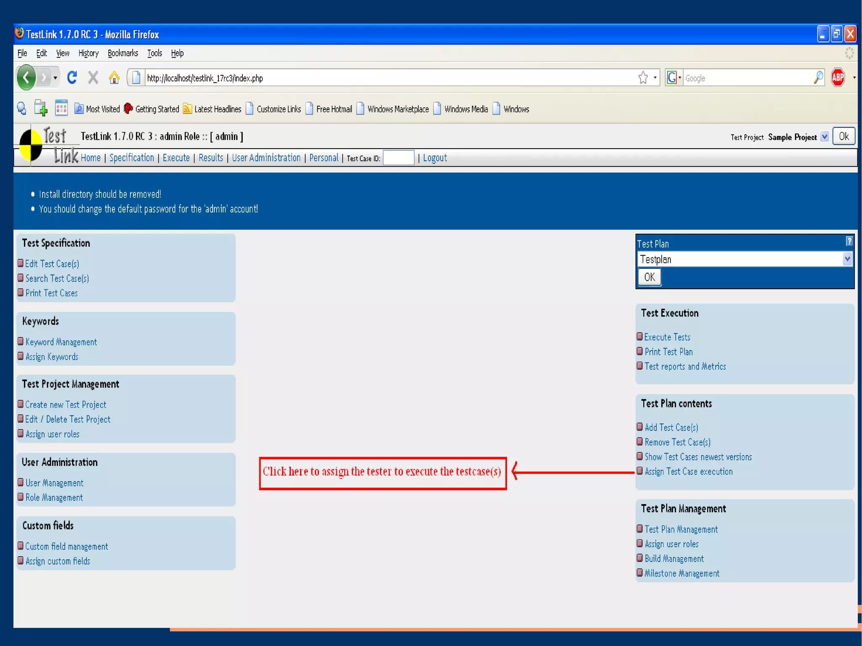Open Create new Test Project link
The height and width of the screenshot is (646, 862).
click(66, 405)
